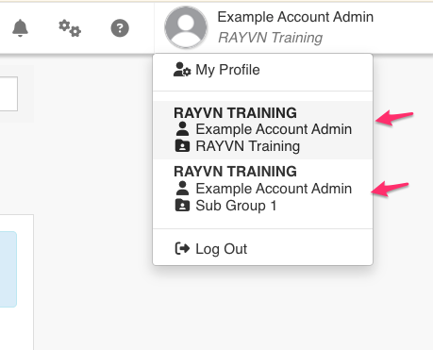
Task: Click the white input box on the left
Action: click(x=8, y=93)
